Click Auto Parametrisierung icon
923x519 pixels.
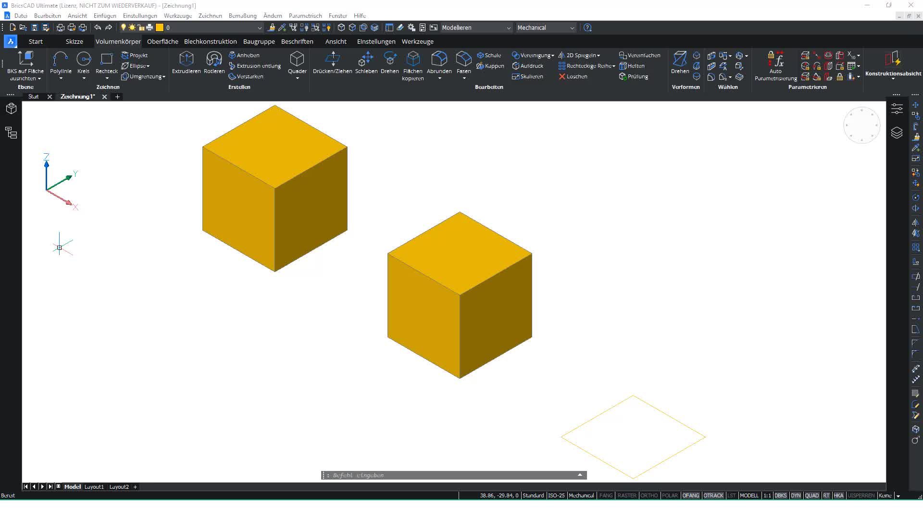pyautogui.click(x=775, y=59)
